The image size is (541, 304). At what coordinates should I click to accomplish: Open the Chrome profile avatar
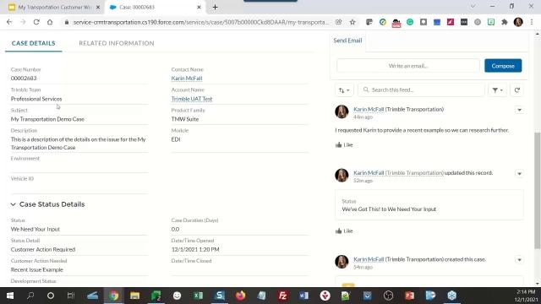518,22
